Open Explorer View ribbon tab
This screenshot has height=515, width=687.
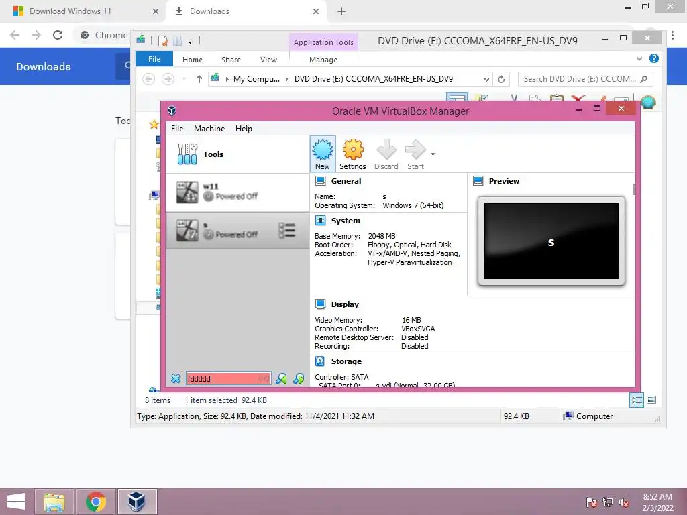tap(268, 60)
